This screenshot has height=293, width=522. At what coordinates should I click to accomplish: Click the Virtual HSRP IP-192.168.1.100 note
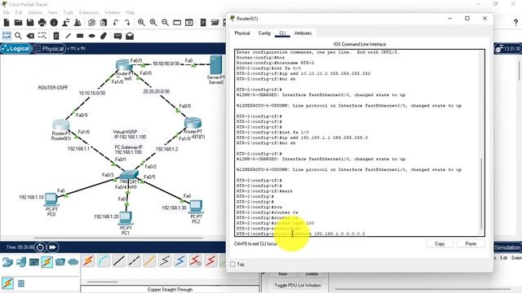[130, 134]
